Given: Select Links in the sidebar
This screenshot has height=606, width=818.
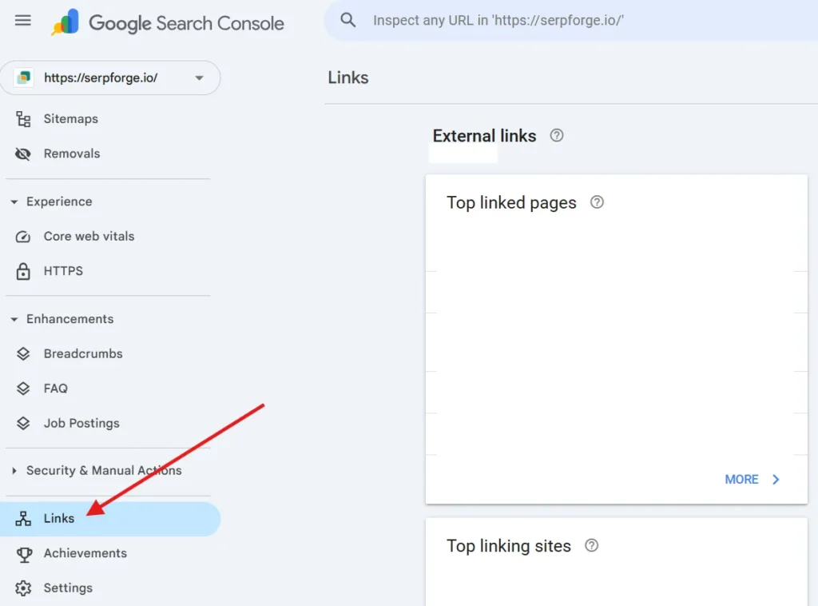Looking at the screenshot, I should 58,518.
